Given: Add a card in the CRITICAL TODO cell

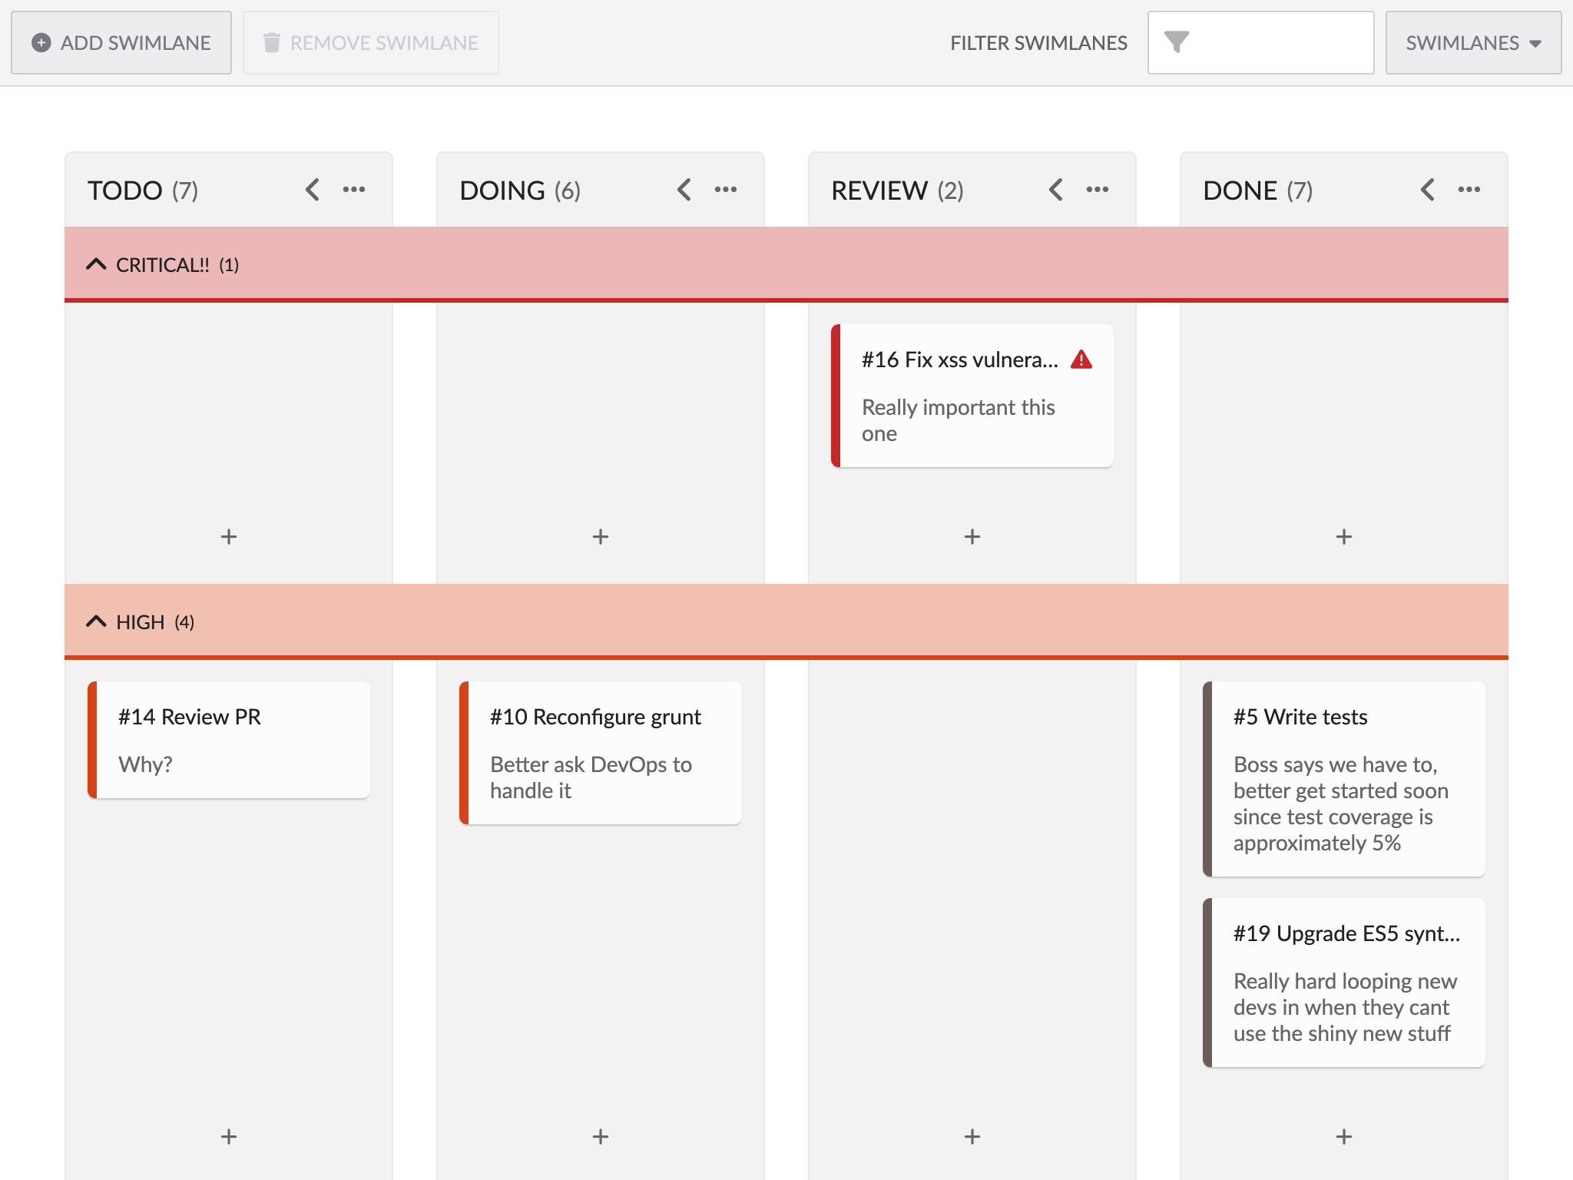Looking at the screenshot, I should tap(228, 536).
